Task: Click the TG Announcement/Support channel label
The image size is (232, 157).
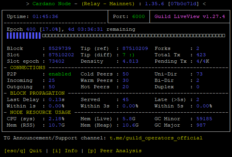Action: (x=55, y=138)
